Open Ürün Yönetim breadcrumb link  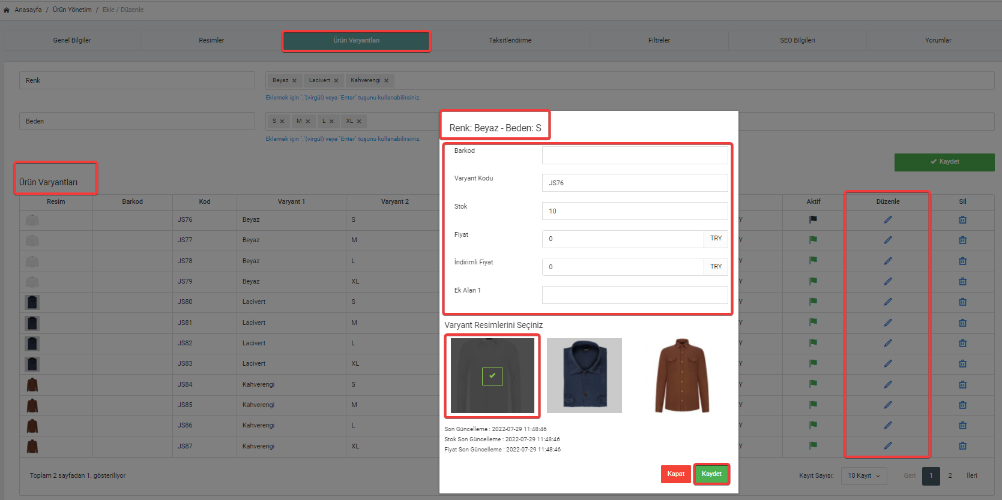pyautogui.click(x=72, y=10)
